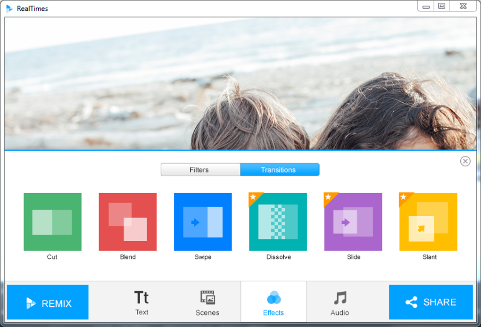Open the Effects tab
Image resolution: width=481 pixels, height=327 pixels.
274,302
